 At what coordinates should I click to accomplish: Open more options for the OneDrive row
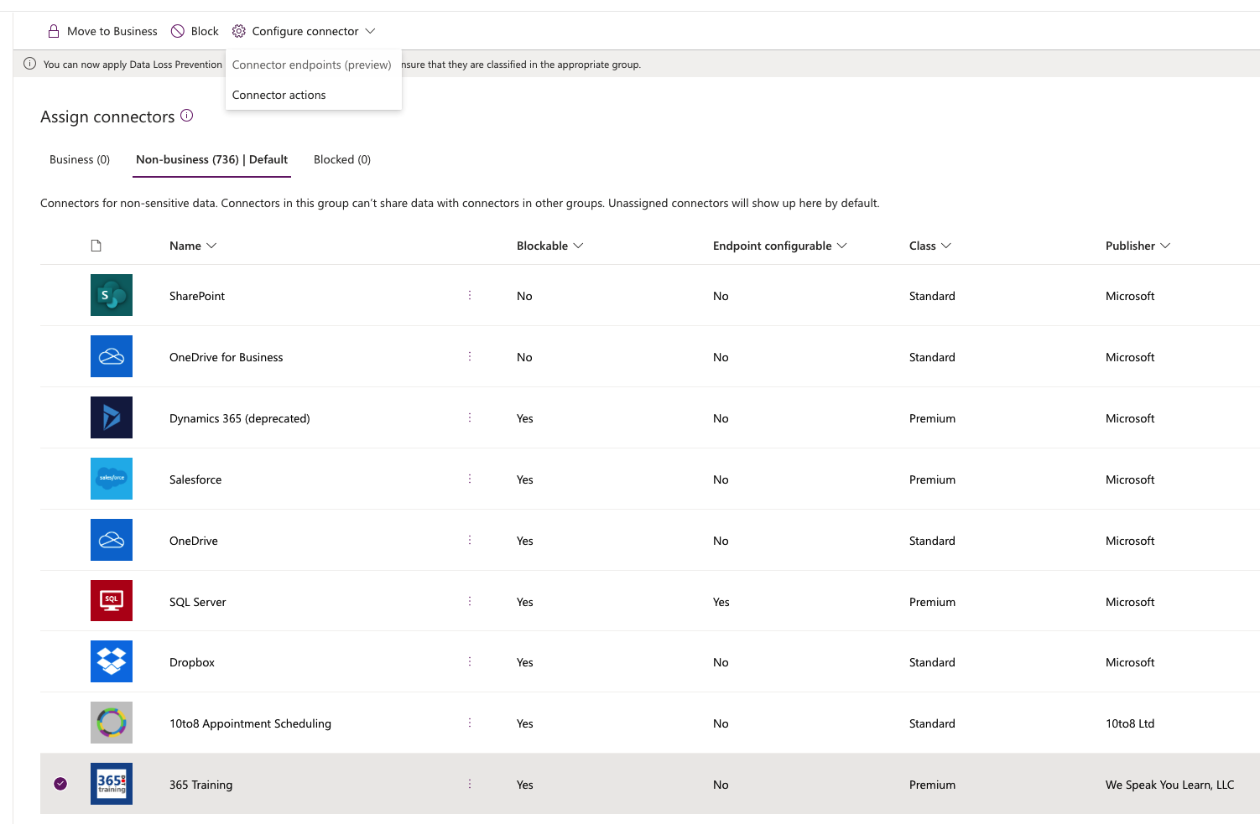470,540
